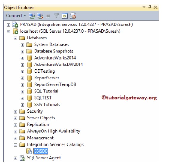Viewport: 174px width, 163px height.
Task: Expand the AlwaysOn High Availability folder
Action: [15, 132]
